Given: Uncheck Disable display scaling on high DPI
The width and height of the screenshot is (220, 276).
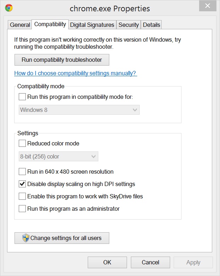Looking at the screenshot, I should pyautogui.click(x=22, y=184).
